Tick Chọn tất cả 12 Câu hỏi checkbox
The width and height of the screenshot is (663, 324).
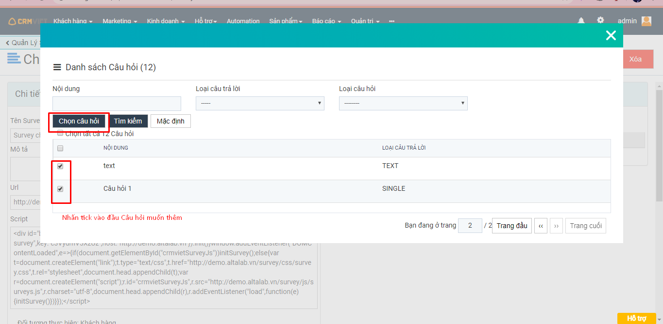pos(60,133)
